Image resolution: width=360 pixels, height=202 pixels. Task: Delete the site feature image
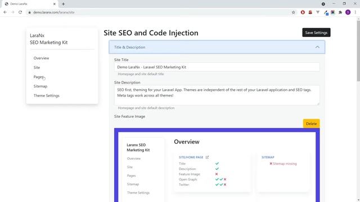click(x=311, y=123)
